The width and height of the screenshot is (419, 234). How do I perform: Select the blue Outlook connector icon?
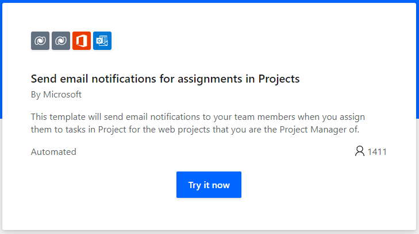tap(102, 41)
